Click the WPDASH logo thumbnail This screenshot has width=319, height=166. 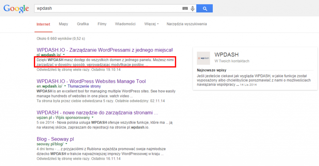pyautogui.click(x=203, y=58)
